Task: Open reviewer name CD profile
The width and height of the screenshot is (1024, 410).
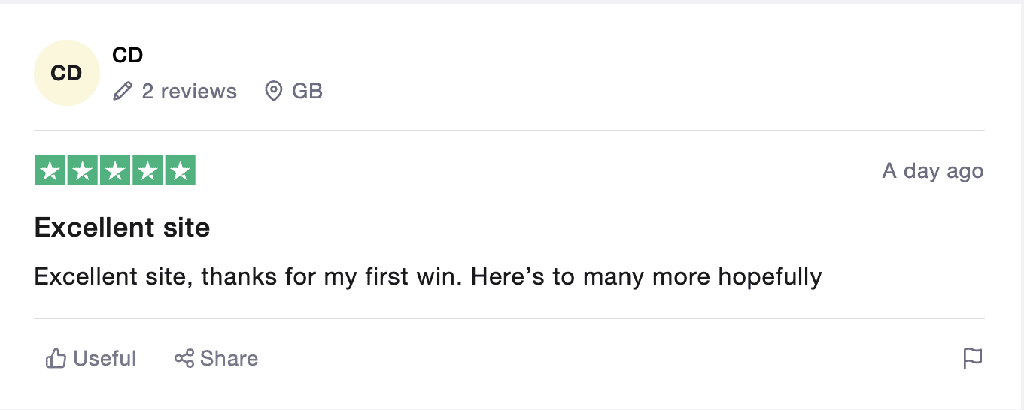Action: pos(127,55)
